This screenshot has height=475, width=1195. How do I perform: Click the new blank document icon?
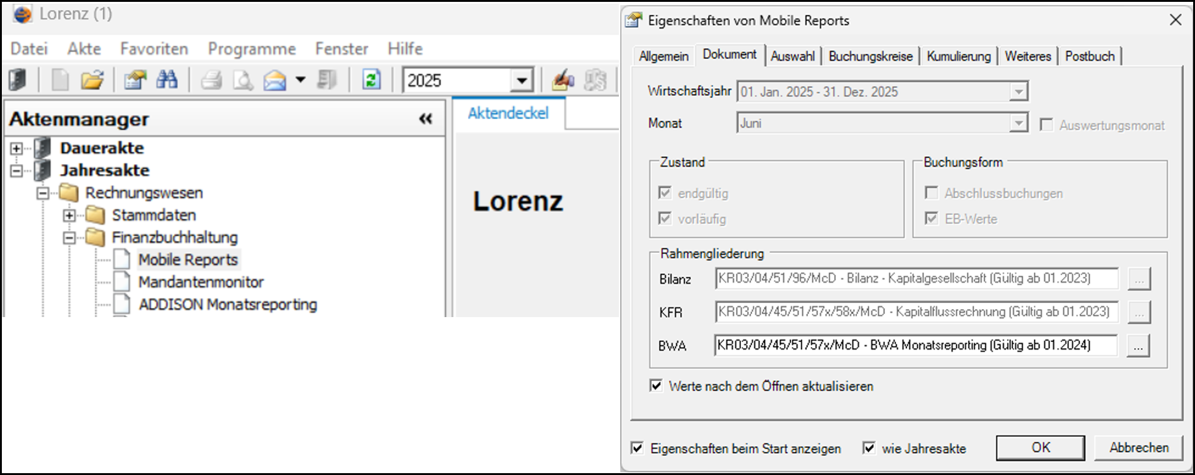click(60, 80)
